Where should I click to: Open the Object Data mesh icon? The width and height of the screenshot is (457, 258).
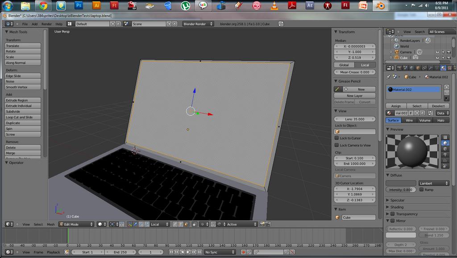[x=437, y=68]
